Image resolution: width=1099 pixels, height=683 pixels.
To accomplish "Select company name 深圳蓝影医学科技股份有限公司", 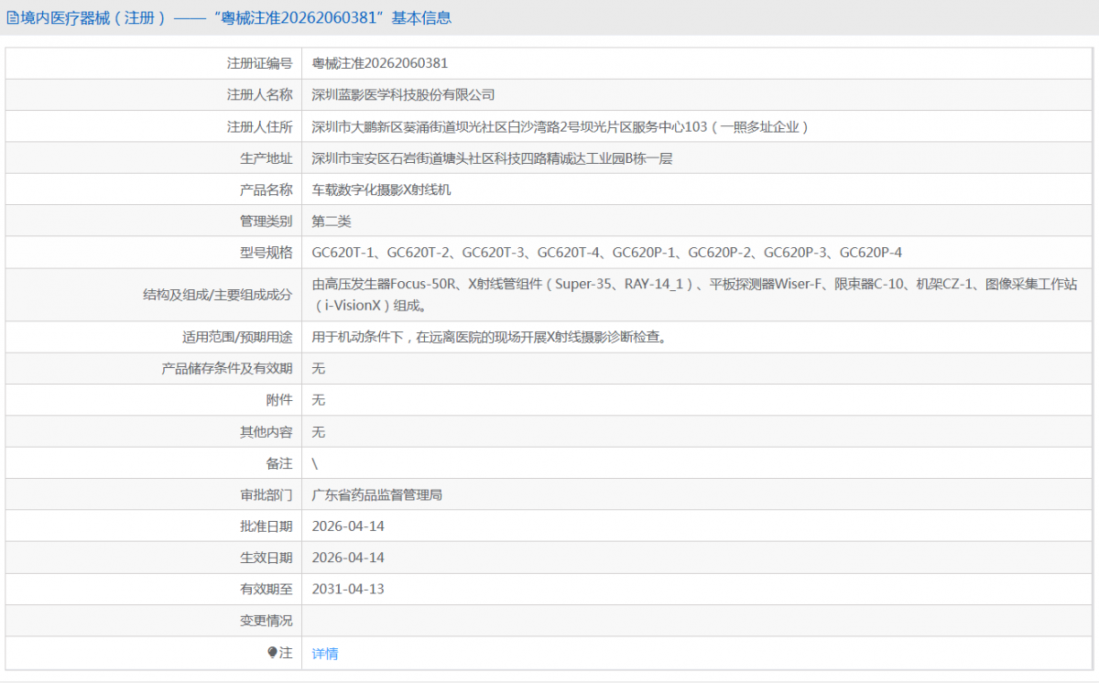I will tap(403, 94).
